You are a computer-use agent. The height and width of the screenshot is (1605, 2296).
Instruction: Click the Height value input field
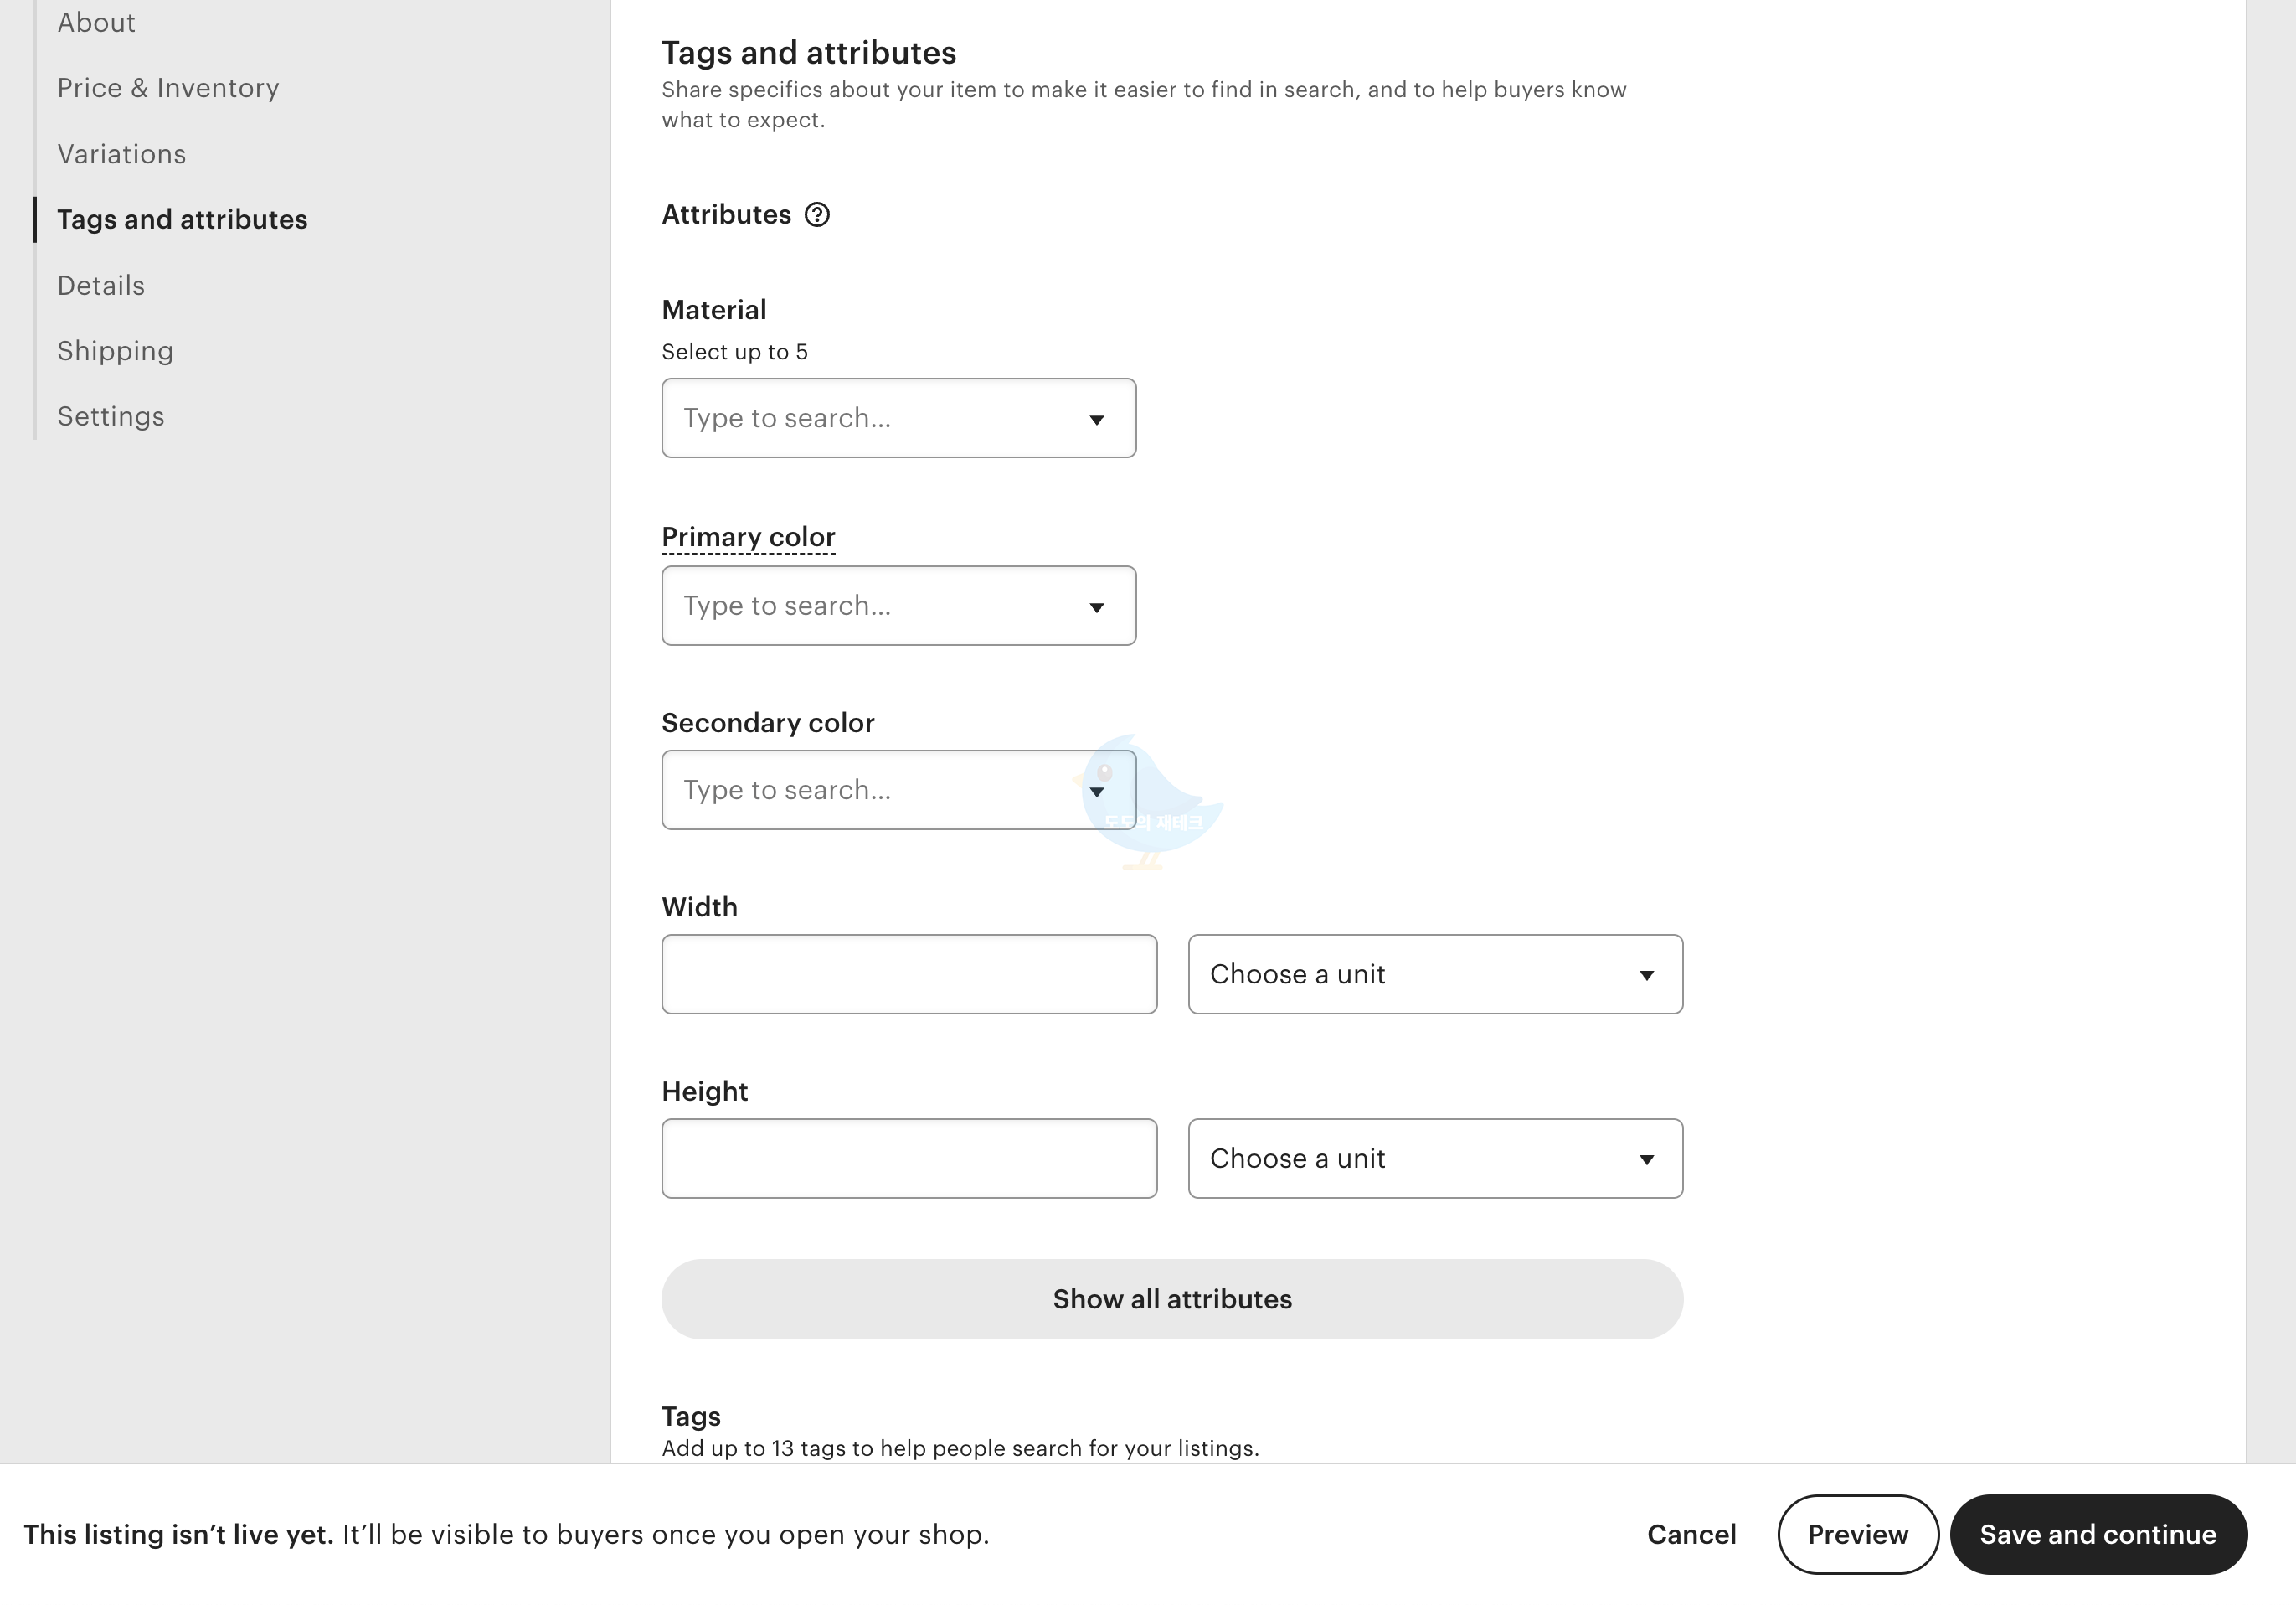pyautogui.click(x=908, y=1159)
